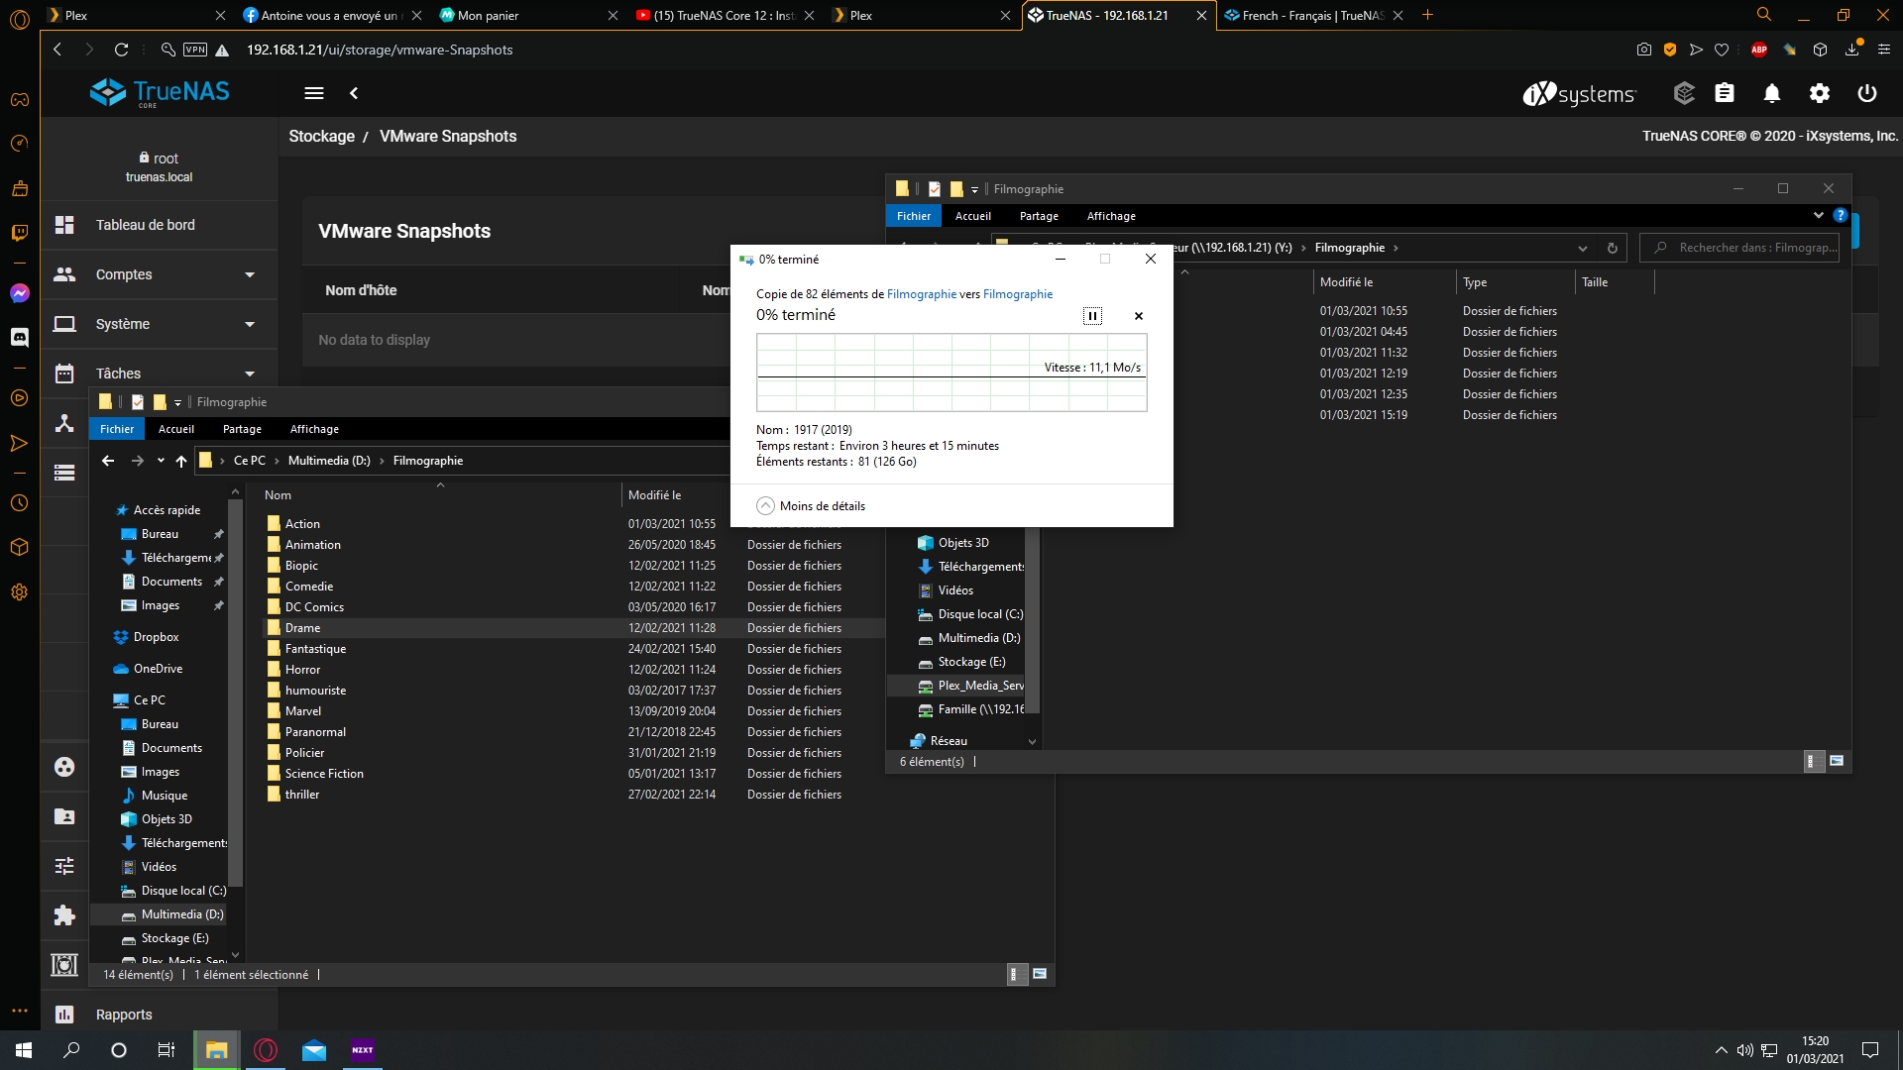Refresh the network Filmographie window
The image size is (1903, 1070).
[1613, 248]
